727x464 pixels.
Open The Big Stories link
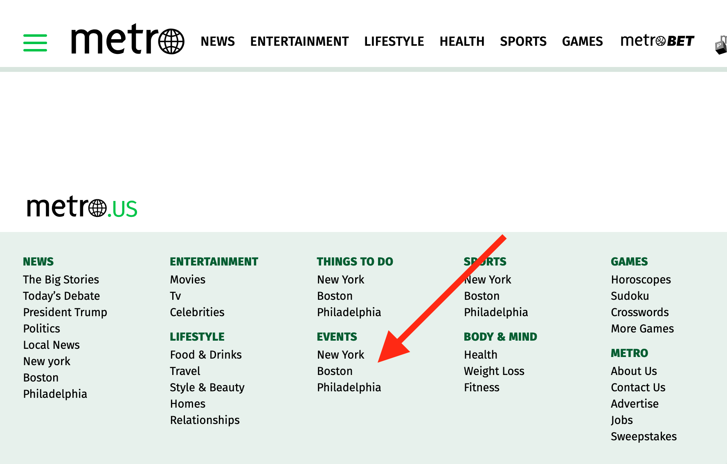(61, 280)
